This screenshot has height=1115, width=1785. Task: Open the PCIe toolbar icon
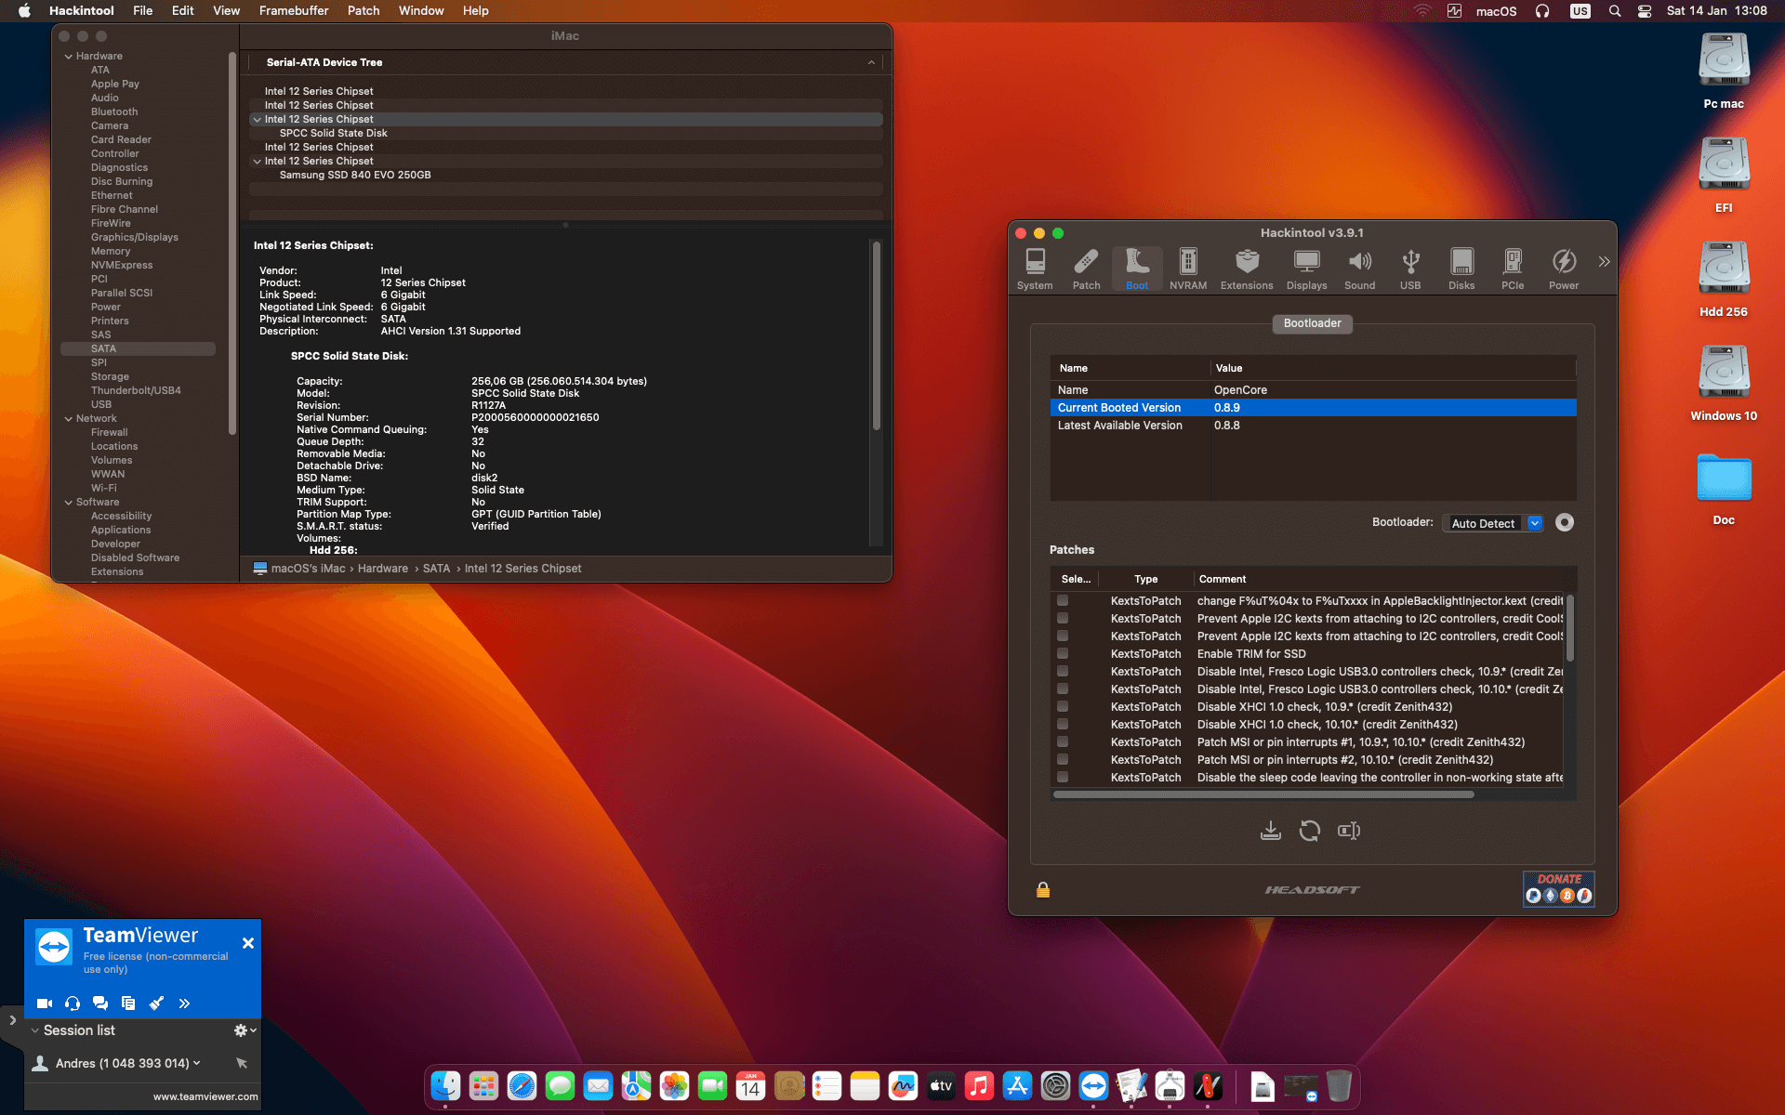(1513, 269)
